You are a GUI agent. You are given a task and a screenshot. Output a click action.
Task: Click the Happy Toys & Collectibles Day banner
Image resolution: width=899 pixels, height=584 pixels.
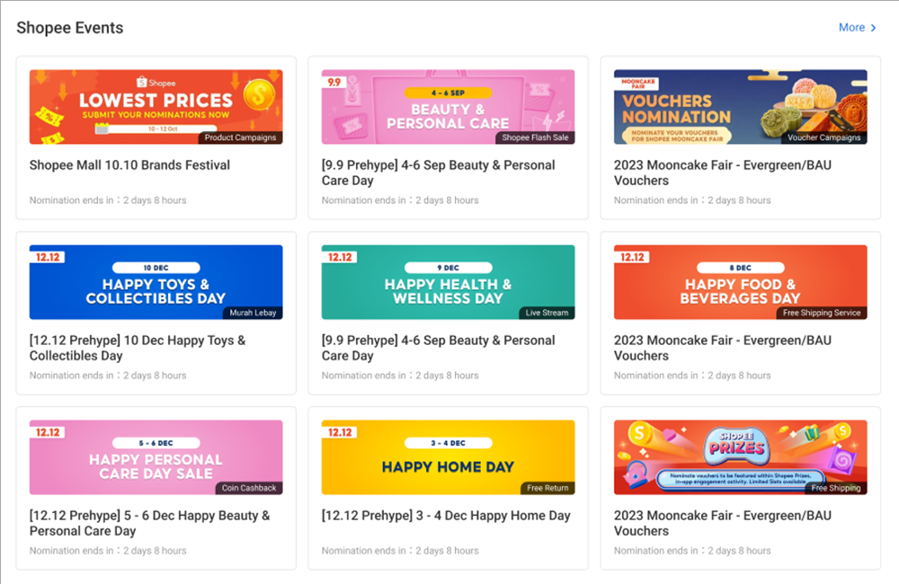pos(156,281)
